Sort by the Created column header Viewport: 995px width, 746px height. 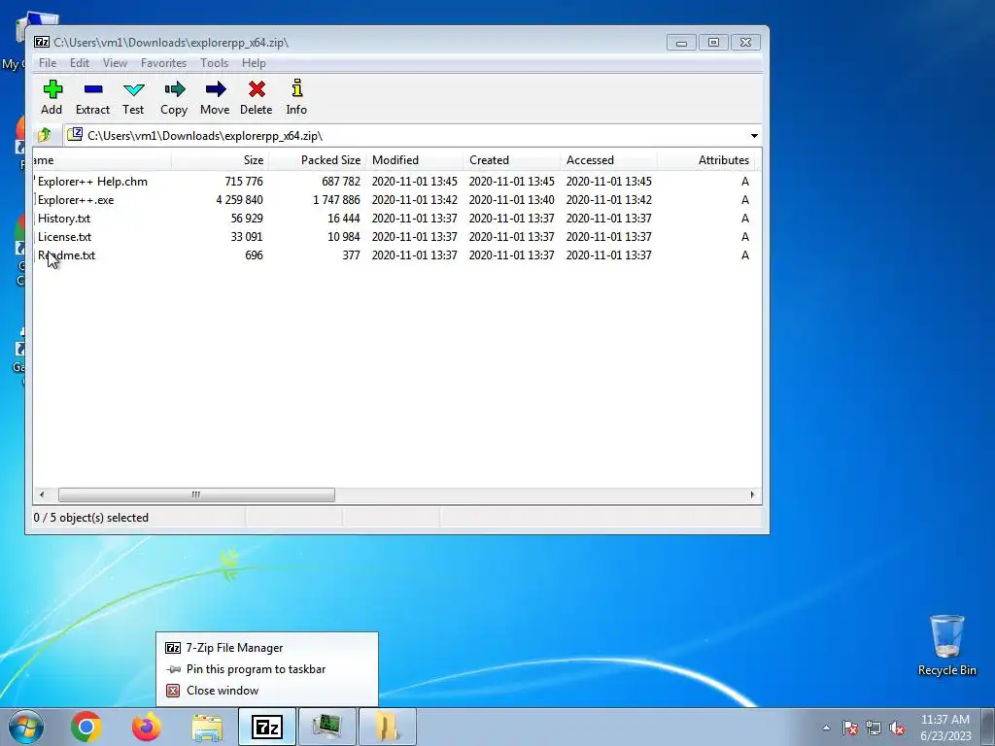coord(511,160)
